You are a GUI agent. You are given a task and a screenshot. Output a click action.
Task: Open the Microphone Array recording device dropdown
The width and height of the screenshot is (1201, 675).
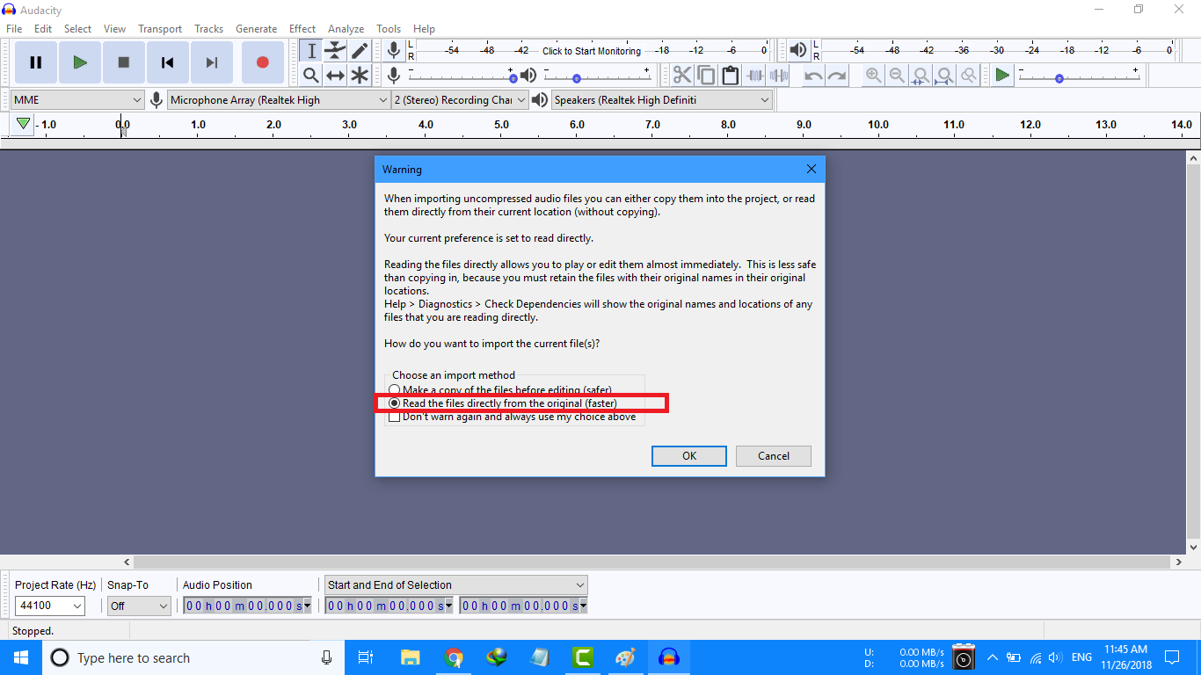(x=279, y=100)
